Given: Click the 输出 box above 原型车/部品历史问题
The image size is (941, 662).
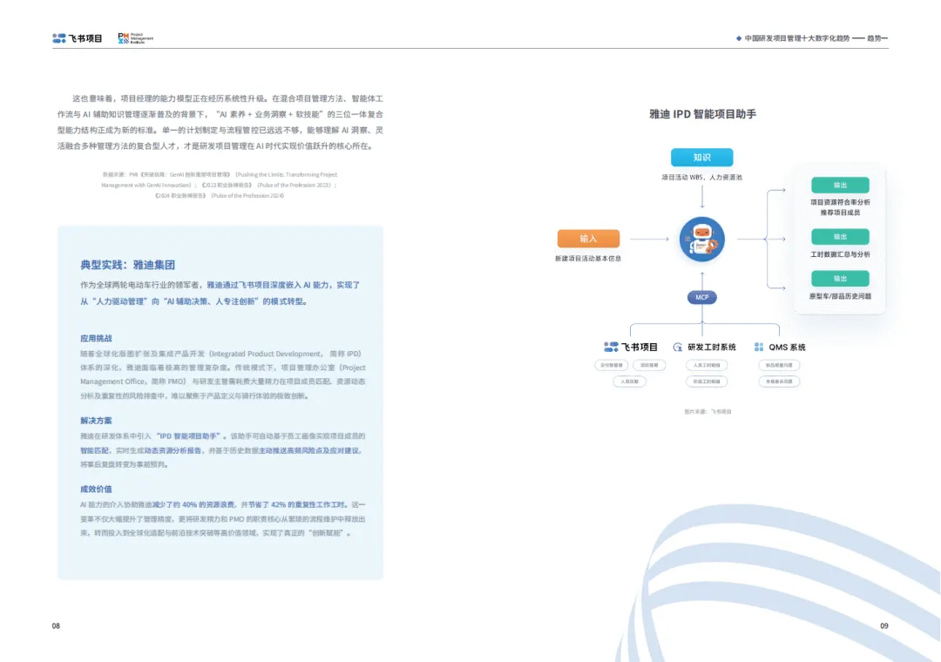Looking at the screenshot, I should click(x=840, y=279).
